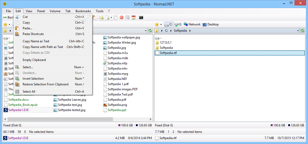Open the right panel path history dropdown
308x144 pixels.
[298, 31]
